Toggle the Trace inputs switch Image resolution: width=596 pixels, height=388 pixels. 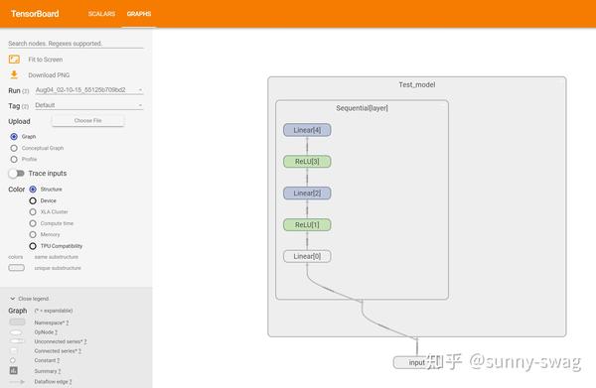[16, 174]
